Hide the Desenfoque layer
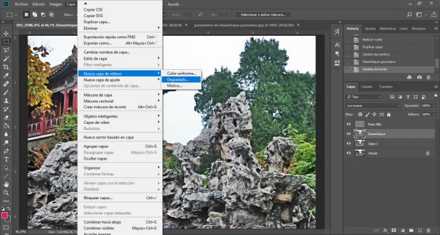The image size is (440, 235). [x=348, y=134]
